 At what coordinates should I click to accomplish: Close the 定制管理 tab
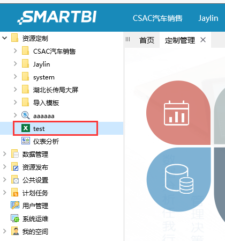tap(203, 40)
